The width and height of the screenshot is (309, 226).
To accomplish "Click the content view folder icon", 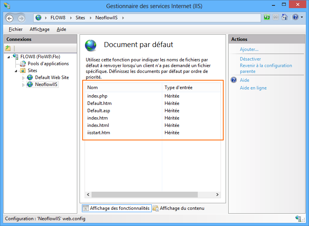I will (156, 208).
